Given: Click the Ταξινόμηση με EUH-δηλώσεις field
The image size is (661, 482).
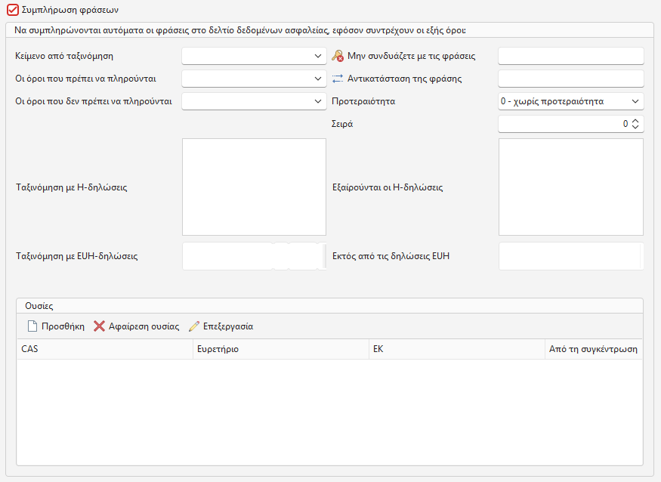Looking at the screenshot, I should tap(254, 256).
